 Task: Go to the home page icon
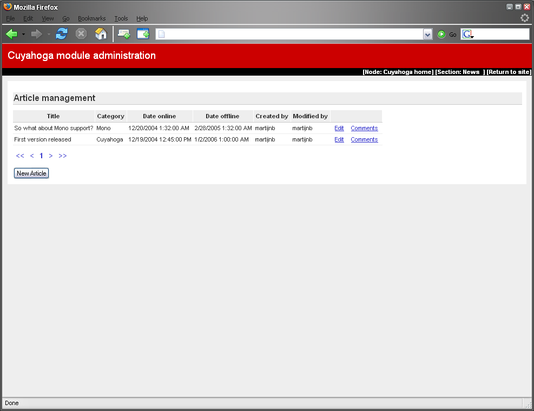(x=101, y=33)
